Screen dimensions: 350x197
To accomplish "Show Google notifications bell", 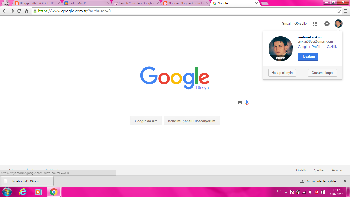I will click(x=327, y=24).
